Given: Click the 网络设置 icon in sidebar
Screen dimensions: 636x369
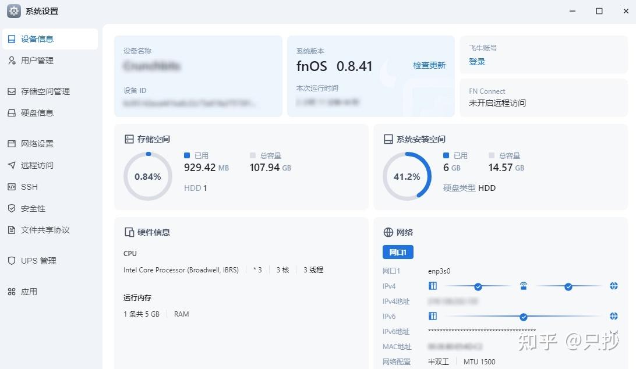Looking at the screenshot, I should pos(12,144).
